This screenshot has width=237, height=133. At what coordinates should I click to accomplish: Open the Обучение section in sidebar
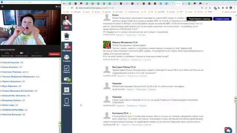67,47
